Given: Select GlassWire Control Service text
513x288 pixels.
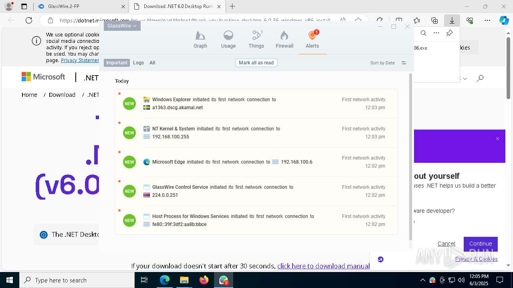Looking at the screenshot, I should 180,187.
